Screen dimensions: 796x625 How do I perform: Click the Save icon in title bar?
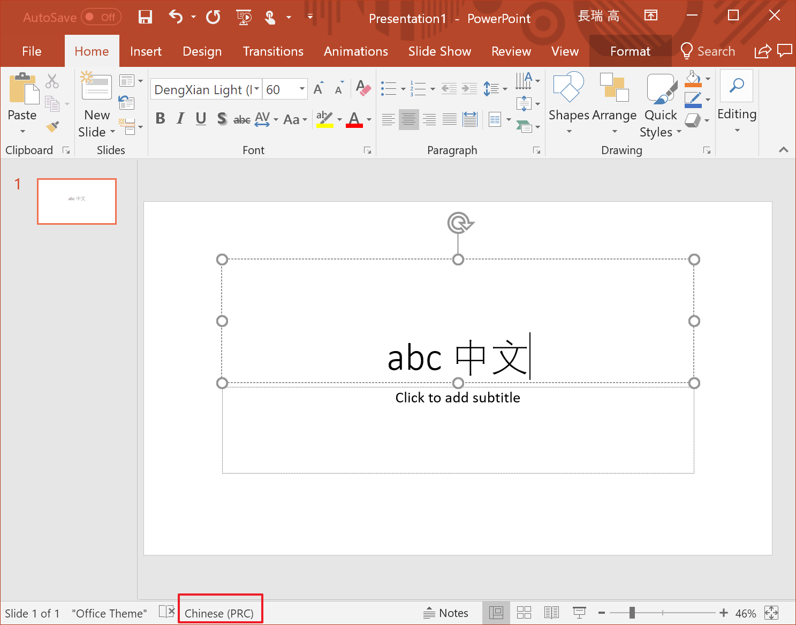pyautogui.click(x=145, y=18)
